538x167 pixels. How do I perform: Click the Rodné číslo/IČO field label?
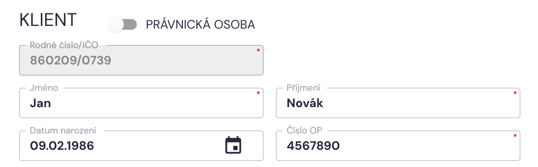(64, 45)
